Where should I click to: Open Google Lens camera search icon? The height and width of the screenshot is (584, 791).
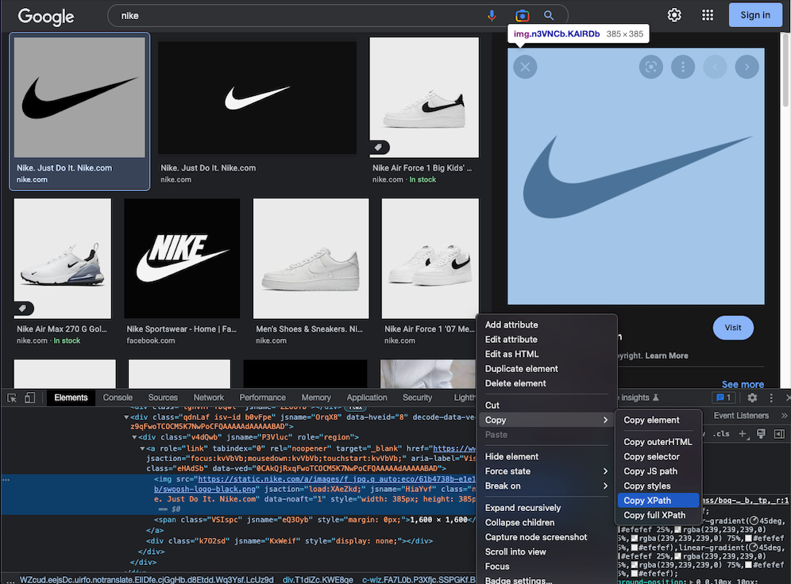[522, 16]
